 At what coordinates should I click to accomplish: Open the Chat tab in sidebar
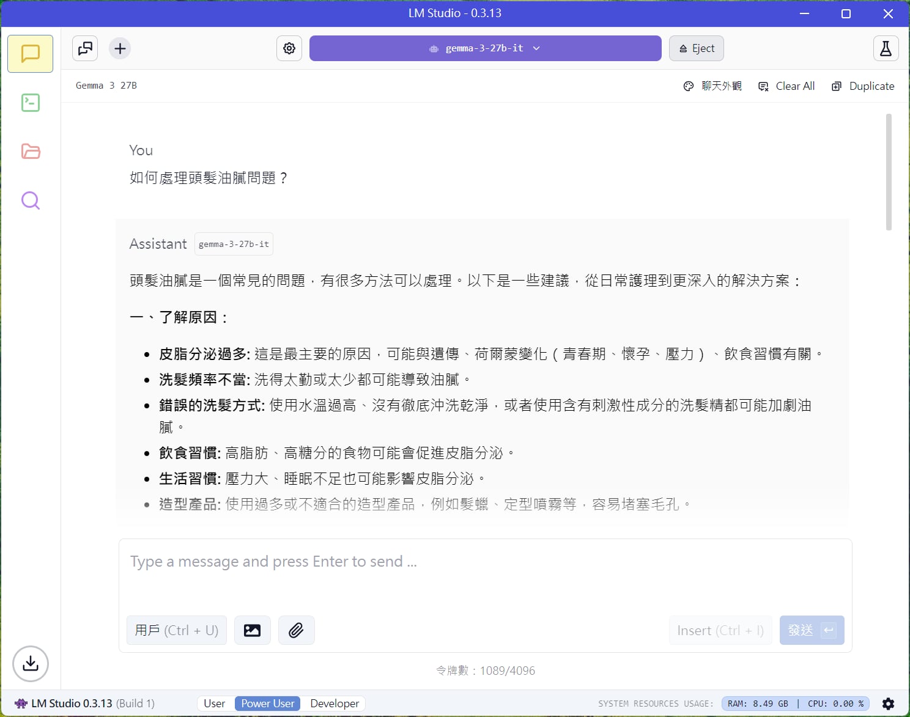click(30, 54)
